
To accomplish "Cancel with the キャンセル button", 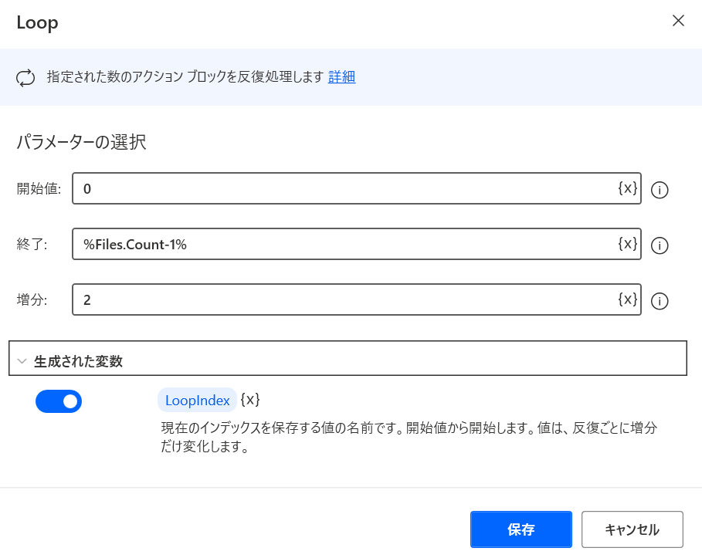I will click(632, 529).
